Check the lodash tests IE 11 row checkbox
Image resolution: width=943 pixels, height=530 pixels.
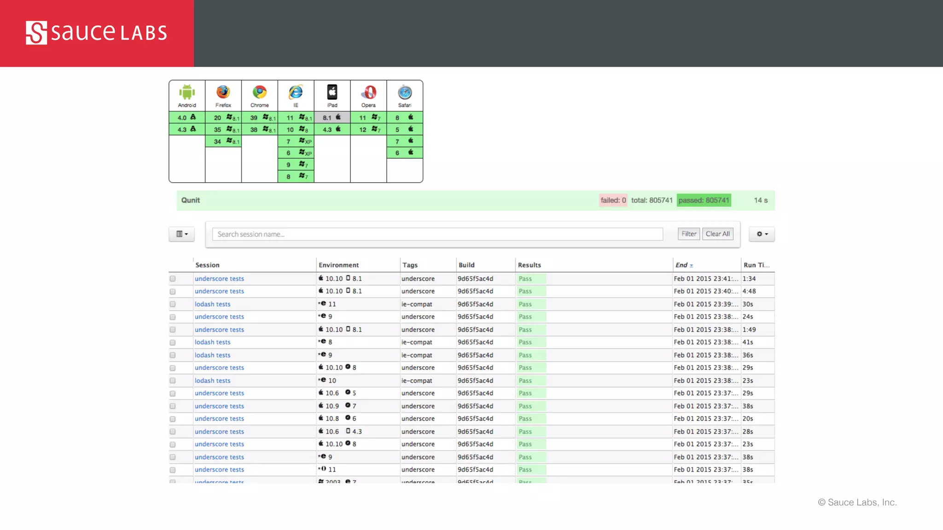(x=173, y=304)
